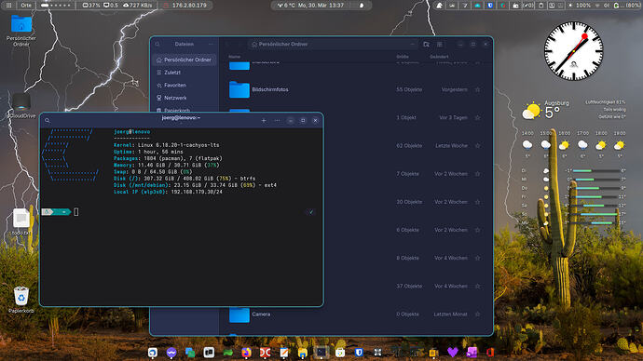This screenshot has height=361, width=643.
Task: Switch view mode with the Dateien list-view icon
Action: point(440,45)
